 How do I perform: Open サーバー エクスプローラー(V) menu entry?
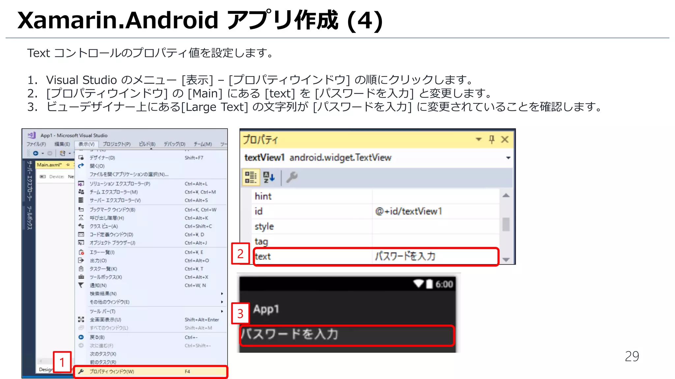click(151, 200)
